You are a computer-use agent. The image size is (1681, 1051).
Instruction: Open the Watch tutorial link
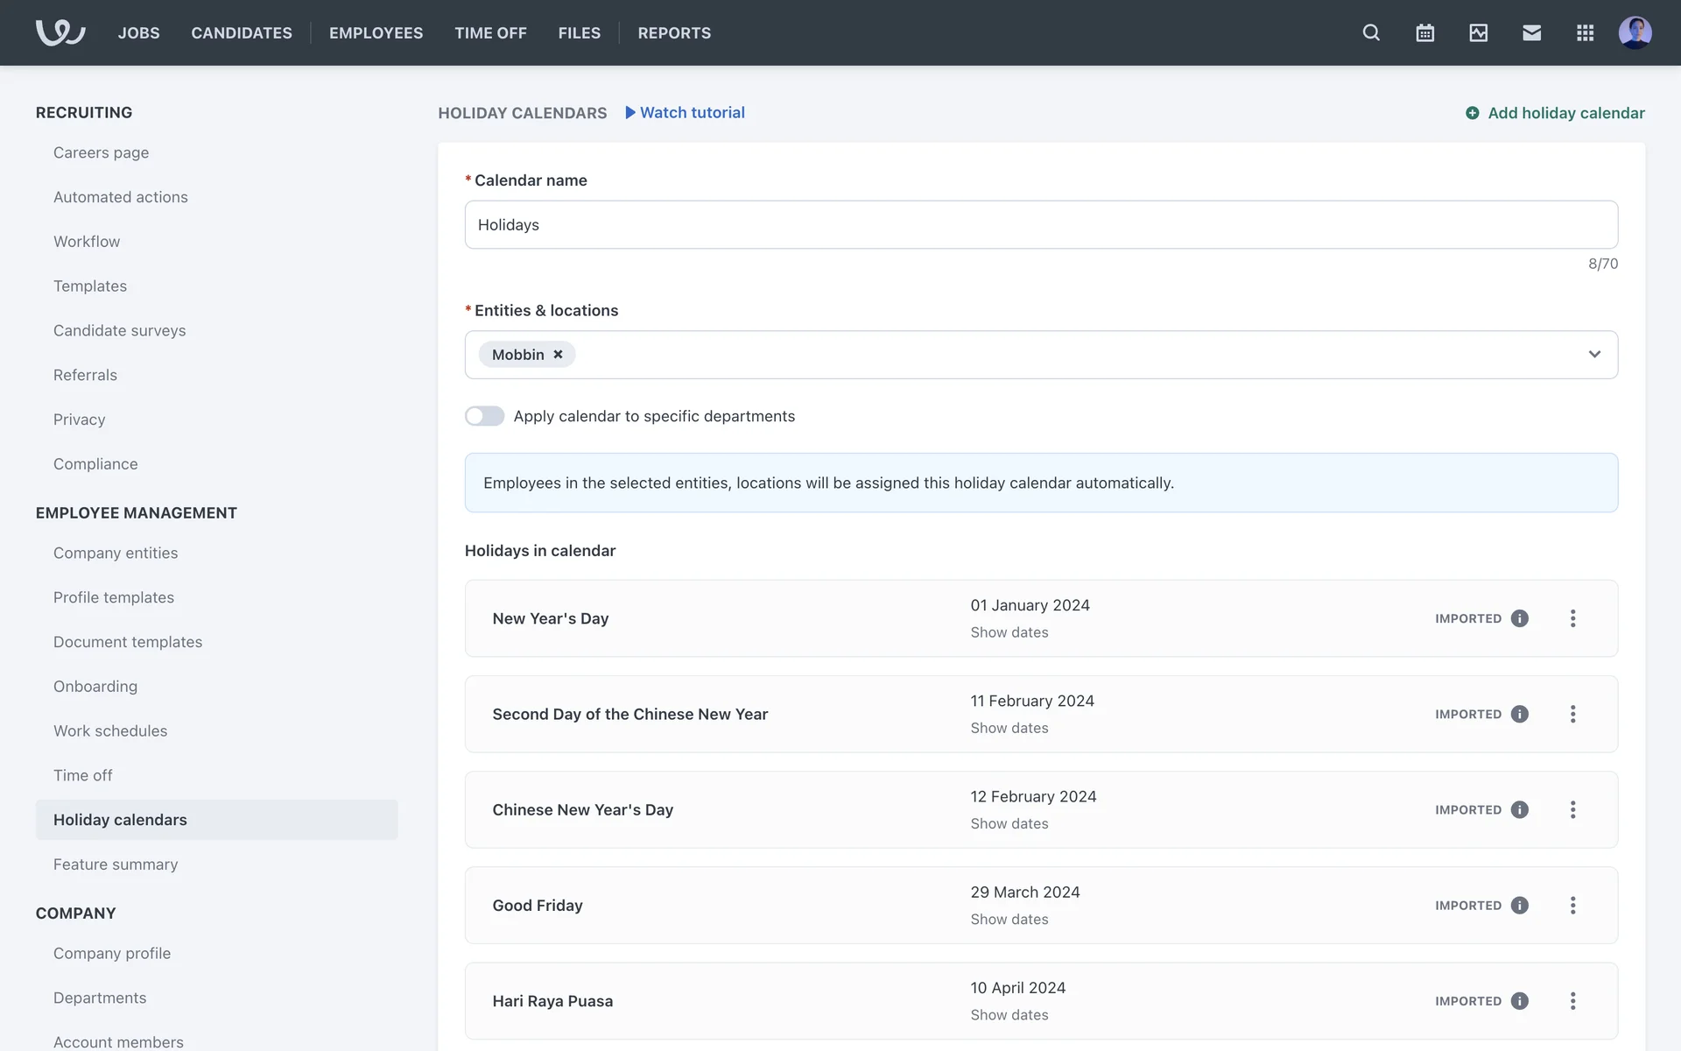pos(685,113)
